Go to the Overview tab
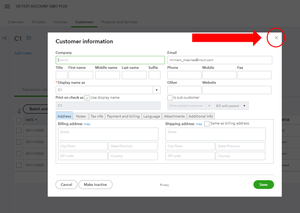The width and height of the screenshot is (300, 213). pos(15,22)
